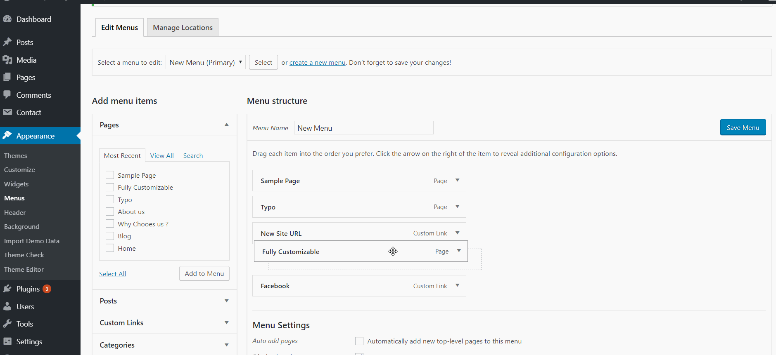Click the Comments bubble icon

(x=7, y=95)
